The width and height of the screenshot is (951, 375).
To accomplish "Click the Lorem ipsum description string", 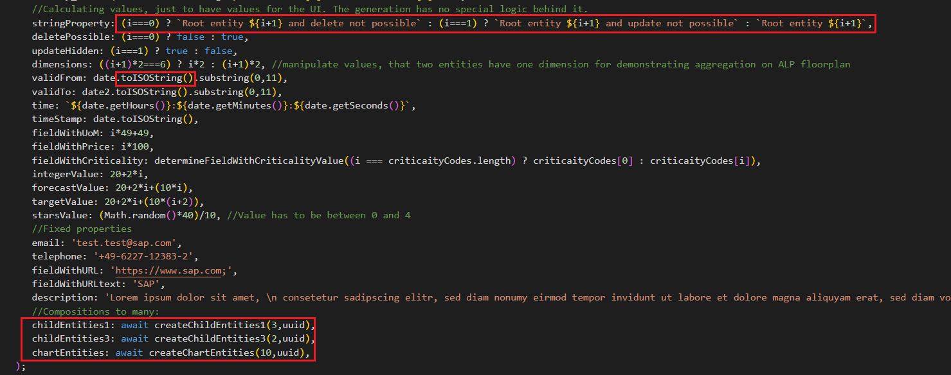I will point(527,297).
